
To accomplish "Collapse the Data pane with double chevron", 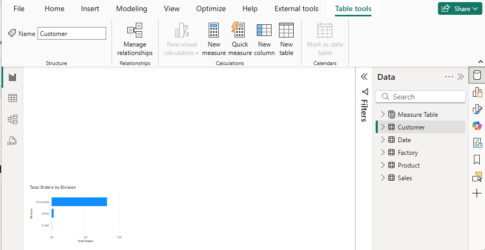I will click(461, 77).
